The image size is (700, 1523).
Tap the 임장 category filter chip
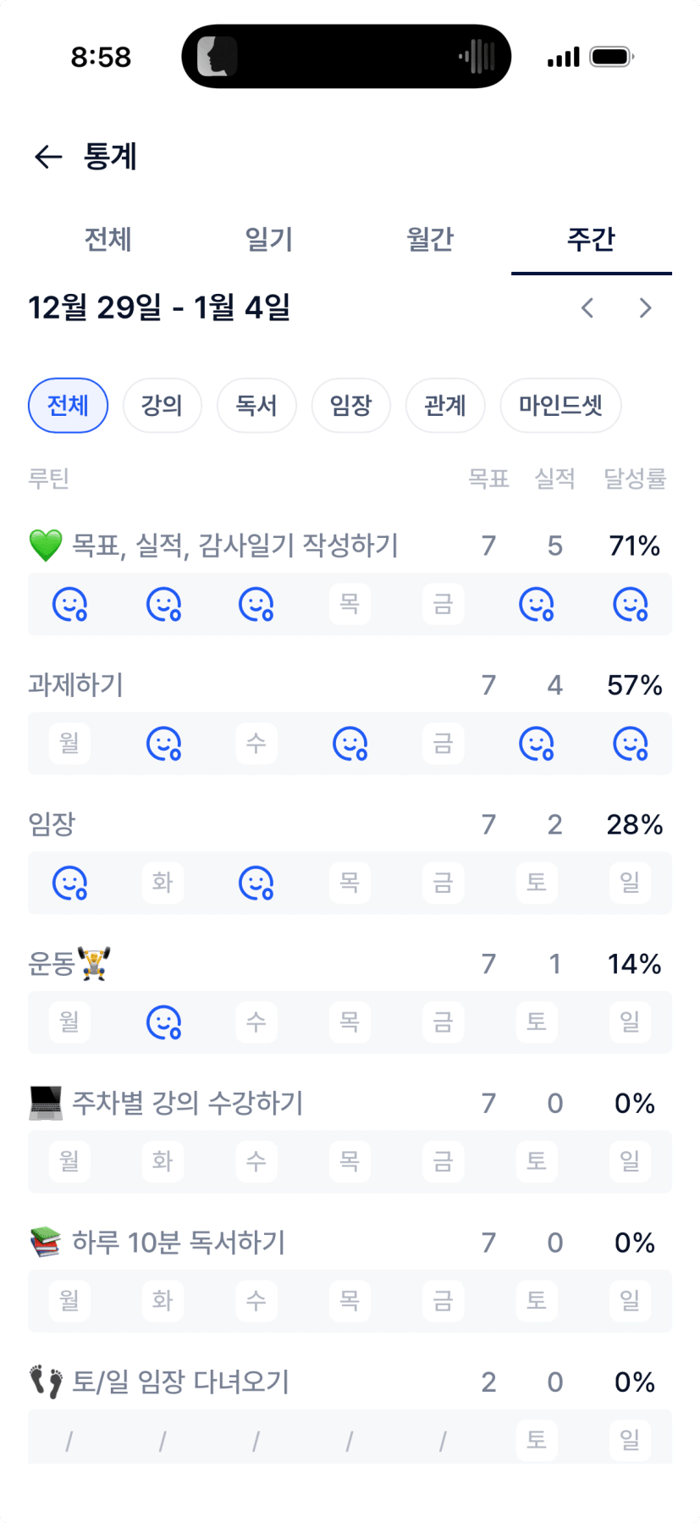point(350,406)
